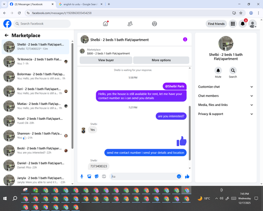Open the Windows notification center icon
263x211 pixels.
pyautogui.click(x=256, y=198)
